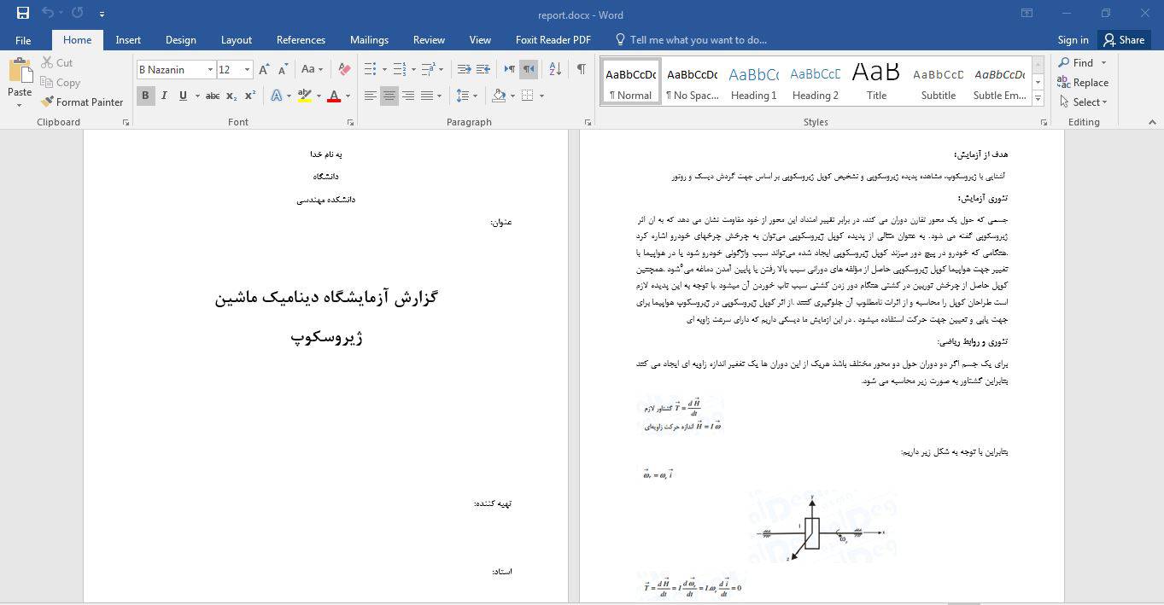This screenshot has height=605, width=1164.
Task: Increase font size with Grow Font
Action: pyautogui.click(x=264, y=69)
